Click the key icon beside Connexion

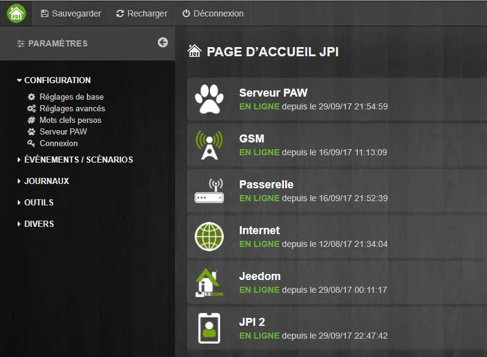31,143
